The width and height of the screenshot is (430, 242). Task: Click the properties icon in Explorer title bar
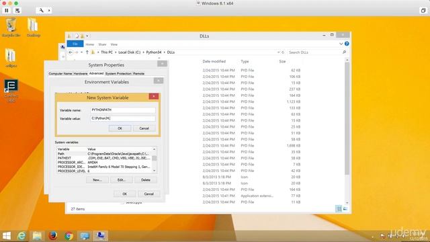pos(77,36)
